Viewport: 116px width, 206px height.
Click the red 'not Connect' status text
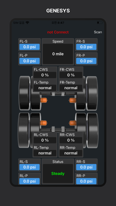pyautogui.click(x=58, y=32)
